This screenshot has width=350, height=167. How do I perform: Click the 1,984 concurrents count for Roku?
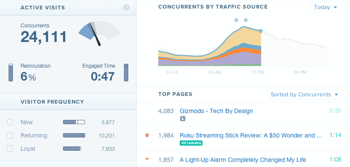coord(166,135)
